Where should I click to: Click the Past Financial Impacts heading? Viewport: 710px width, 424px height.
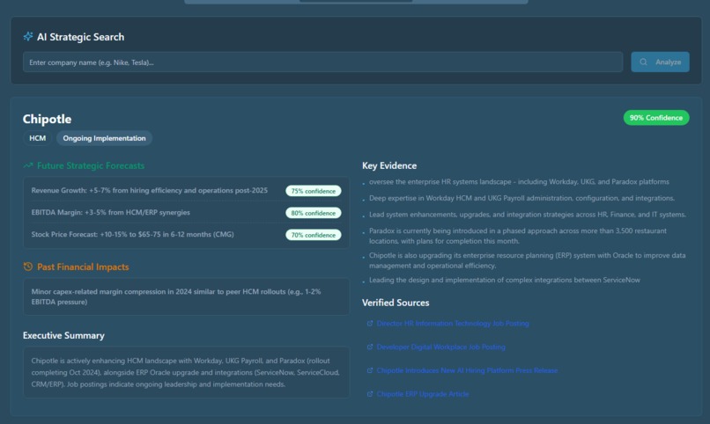83,267
